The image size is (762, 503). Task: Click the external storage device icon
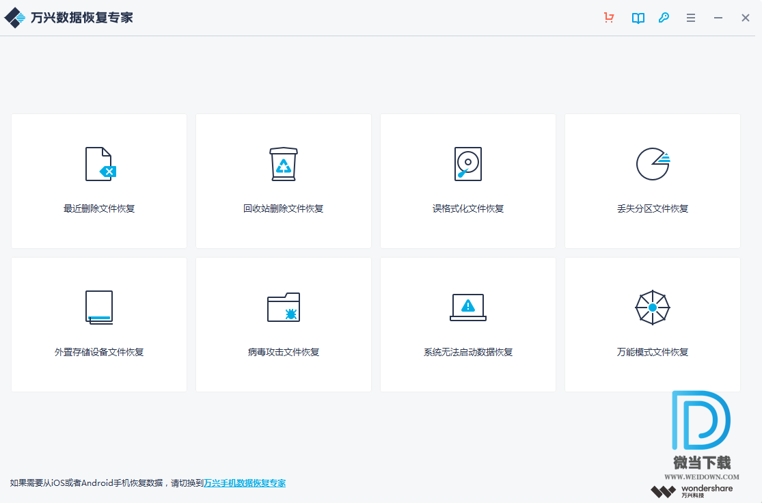[x=99, y=307]
